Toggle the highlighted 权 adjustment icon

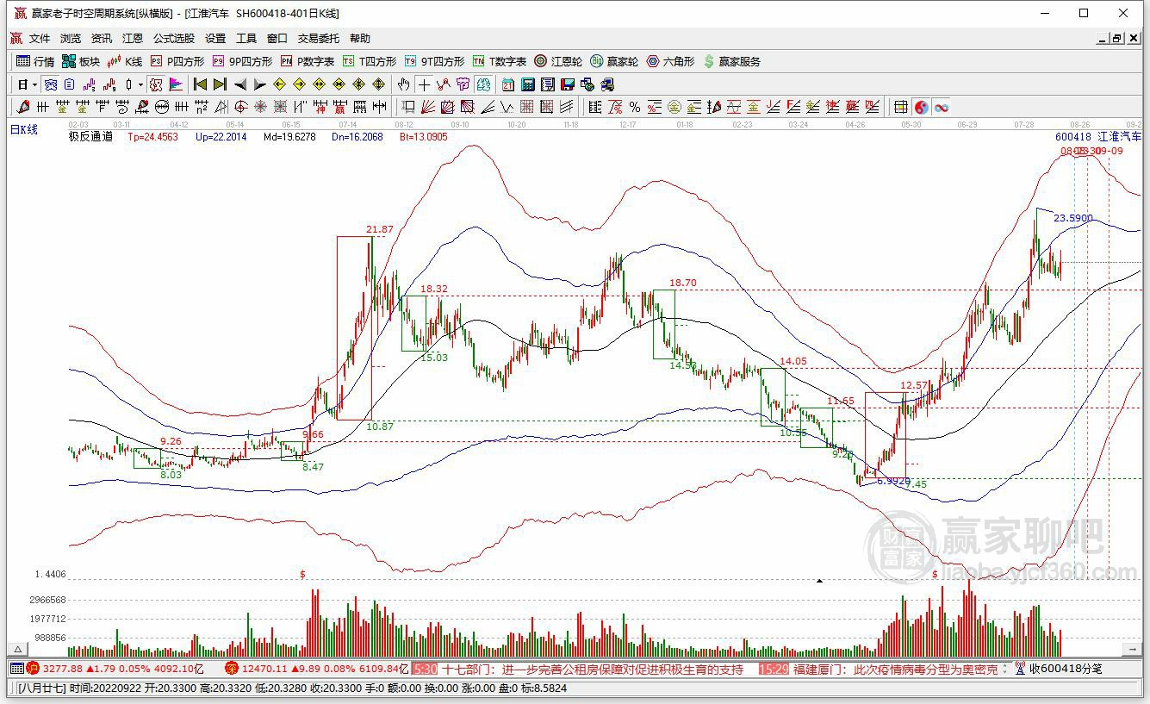155,84
